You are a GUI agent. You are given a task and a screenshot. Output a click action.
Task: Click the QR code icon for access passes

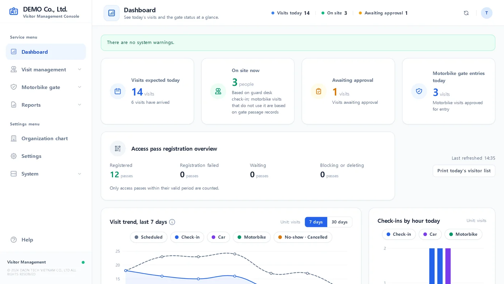(118, 148)
